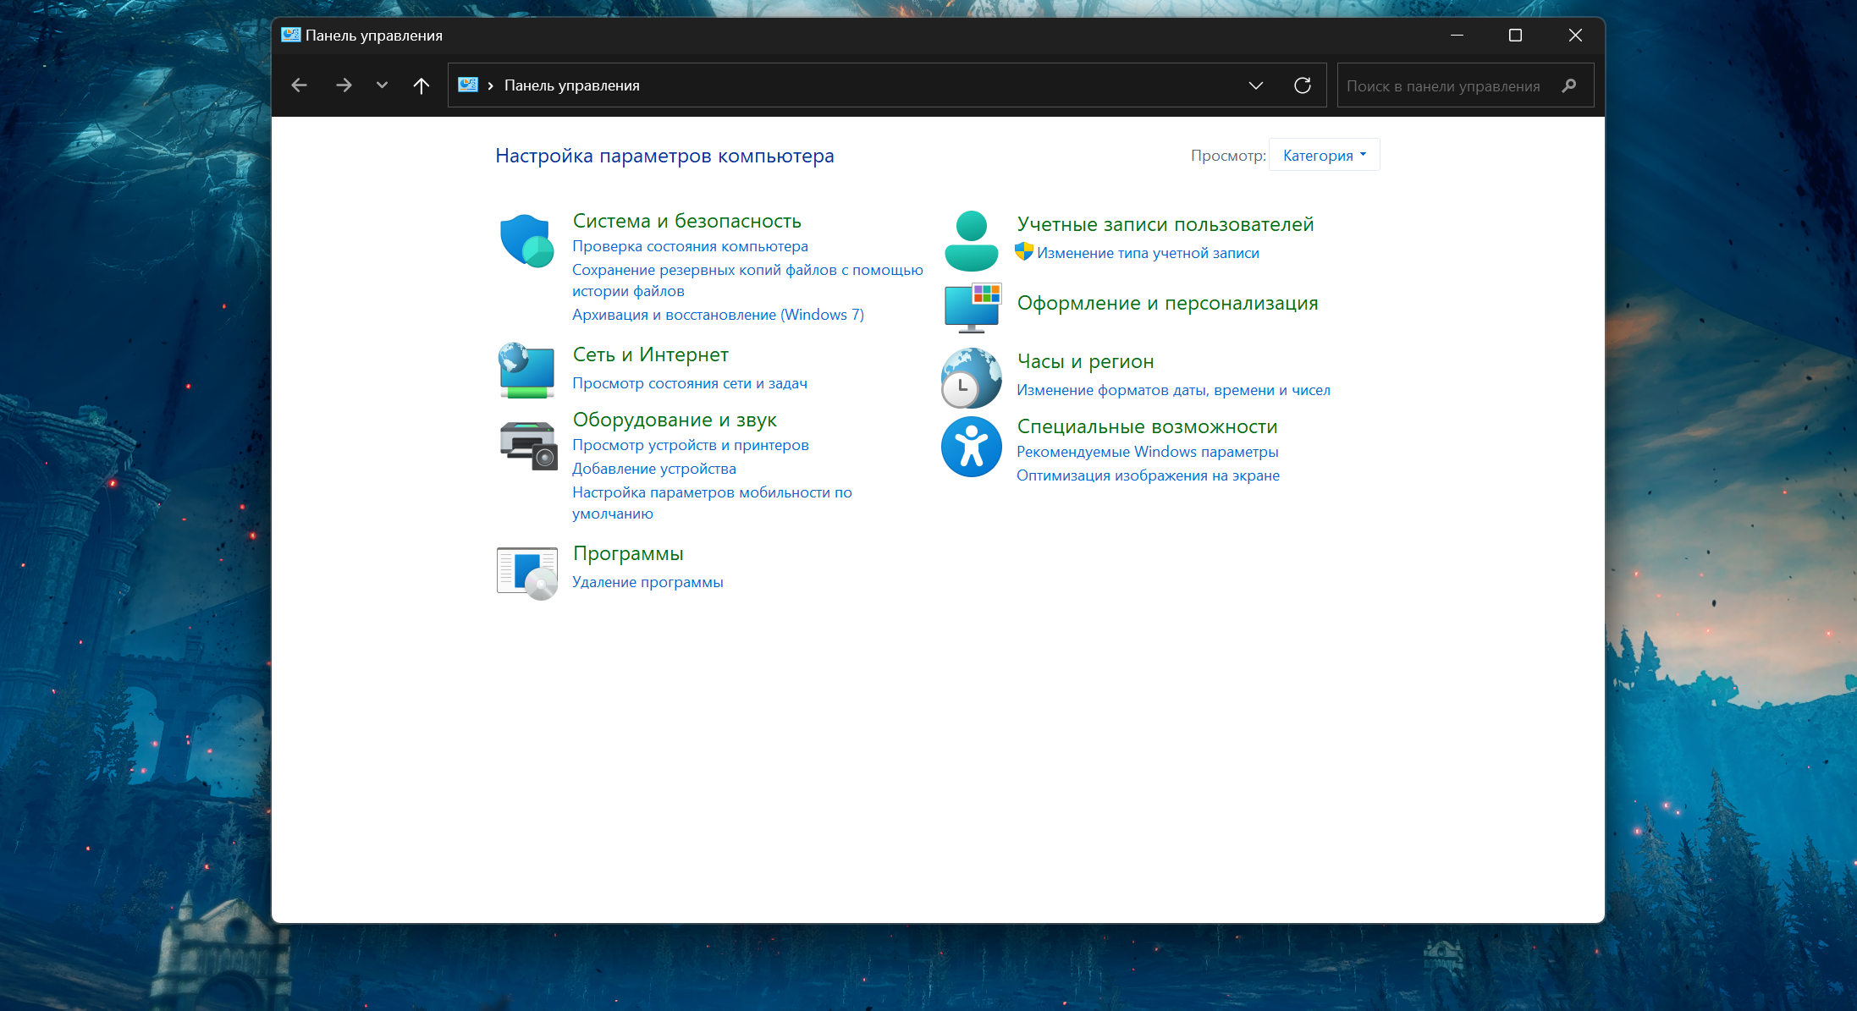1857x1011 pixels.
Task: Open Программы settings
Action: pyautogui.click(x=628, y=554)
